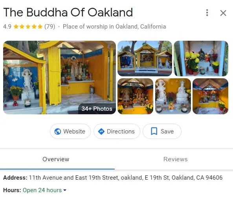Image resolution: width=233 pixels, height=200 pixels.
Task: Get Directions to the shrine
Action: point(117,131)
